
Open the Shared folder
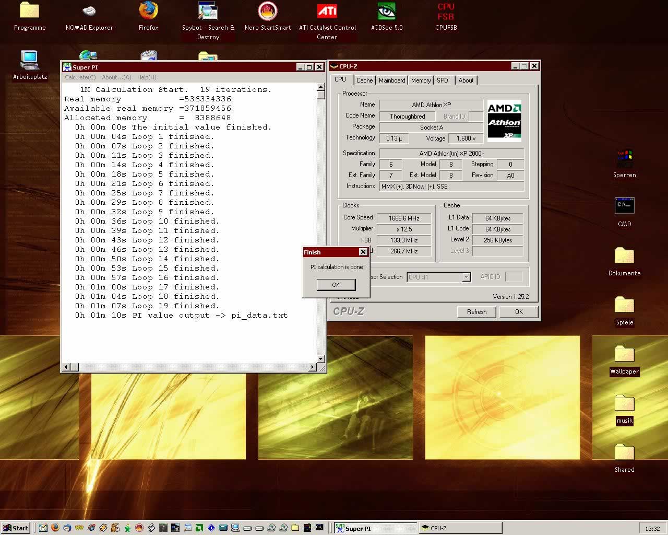[624, 458]
